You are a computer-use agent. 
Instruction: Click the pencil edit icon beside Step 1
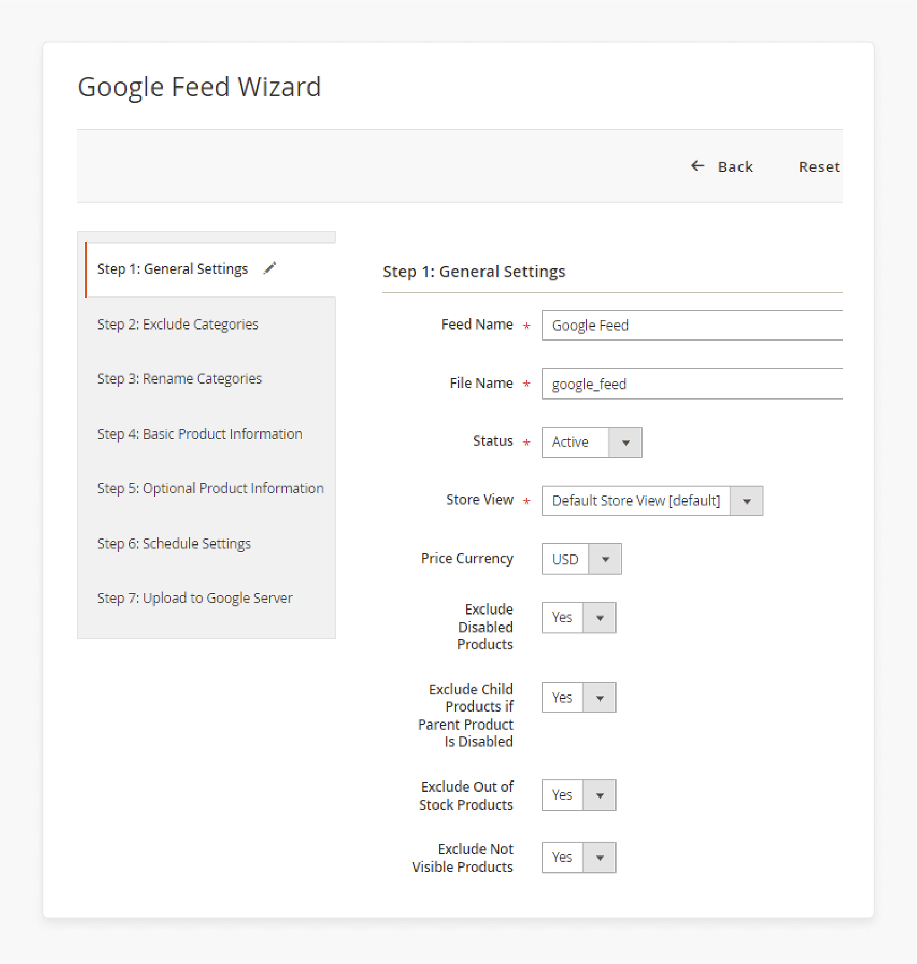click(270, 268)
